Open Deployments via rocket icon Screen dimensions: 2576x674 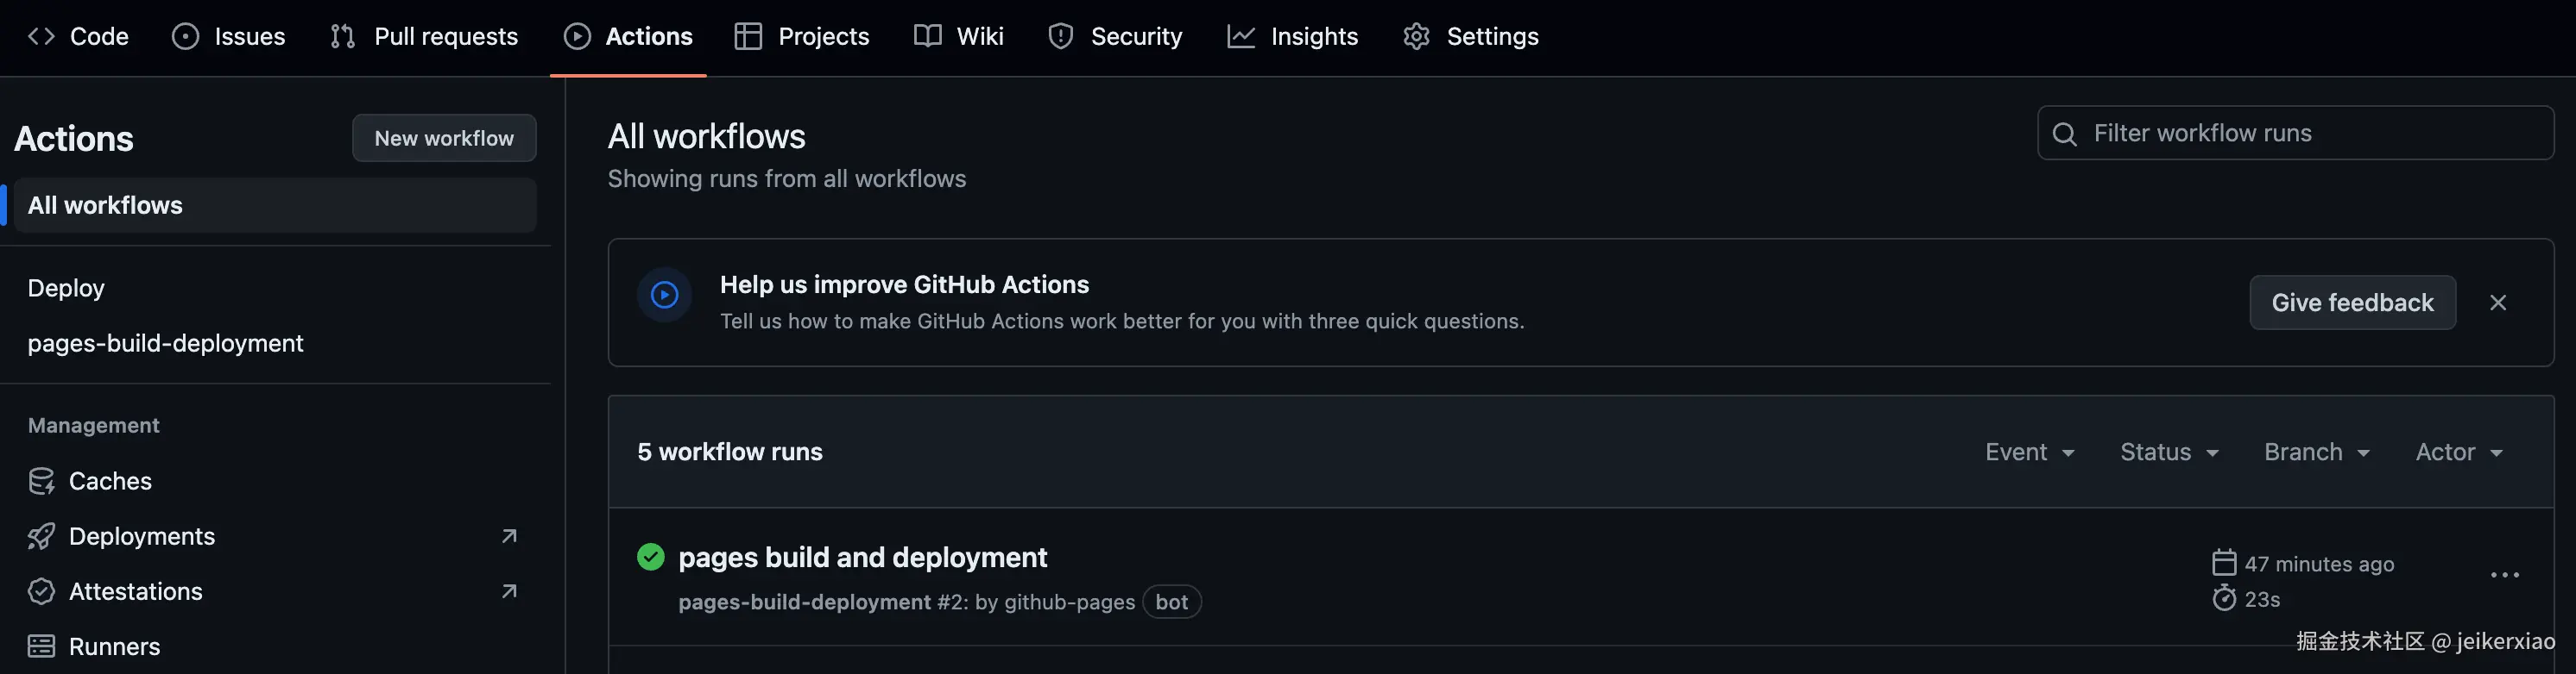click(41, 536)
